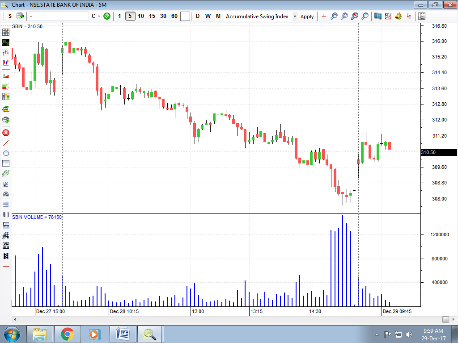Click the T-marked horizontal levels icon
458x343 pixels.
(6, 225)
